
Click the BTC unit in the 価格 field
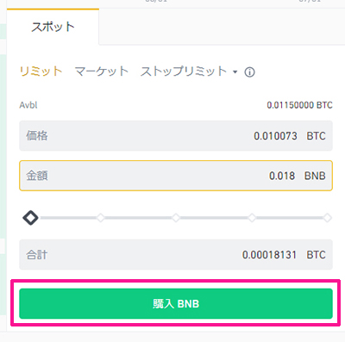[316, 136]
